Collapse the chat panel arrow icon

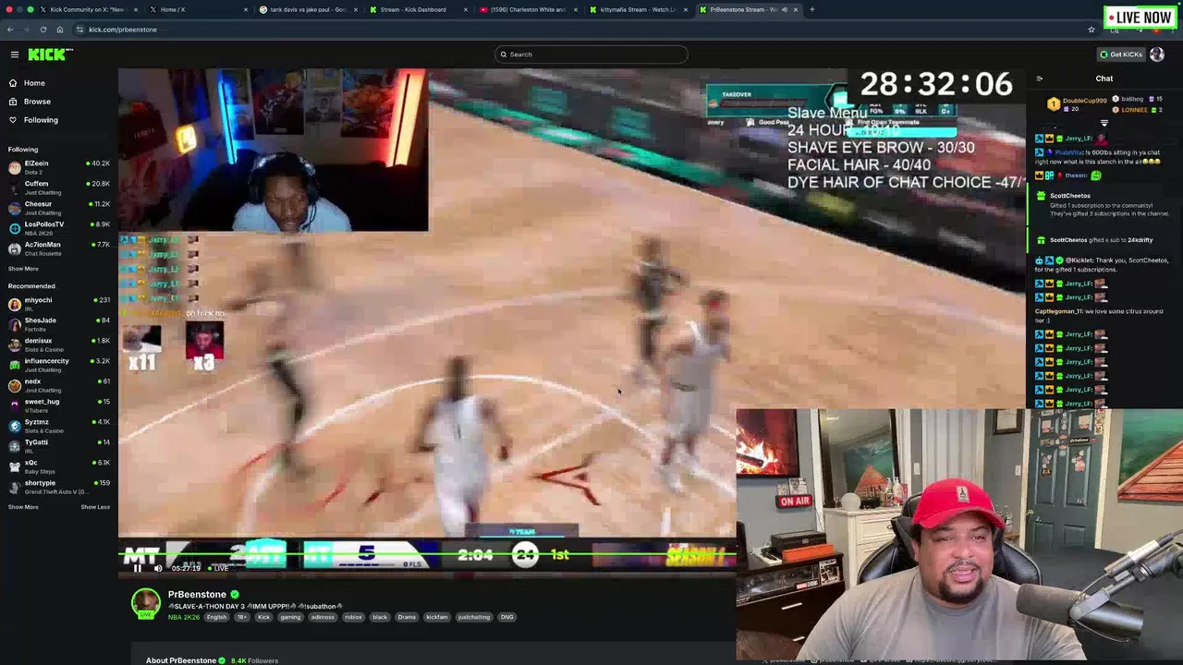[x=1040, y=79]
